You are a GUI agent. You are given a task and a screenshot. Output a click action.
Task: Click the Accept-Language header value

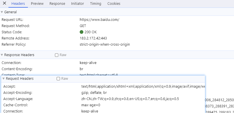(x=130, y=99)
